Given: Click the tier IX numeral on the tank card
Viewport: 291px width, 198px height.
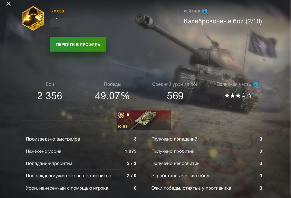Looking at the screenshot, I should click(127, 115).
